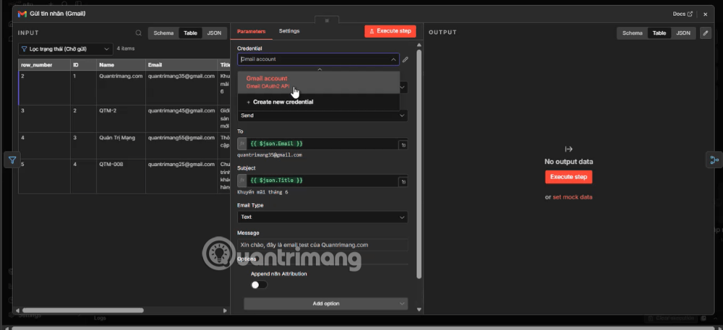
Task: Close the Gmail node panel
Action: pyautogui.click(x=705, y=14)
